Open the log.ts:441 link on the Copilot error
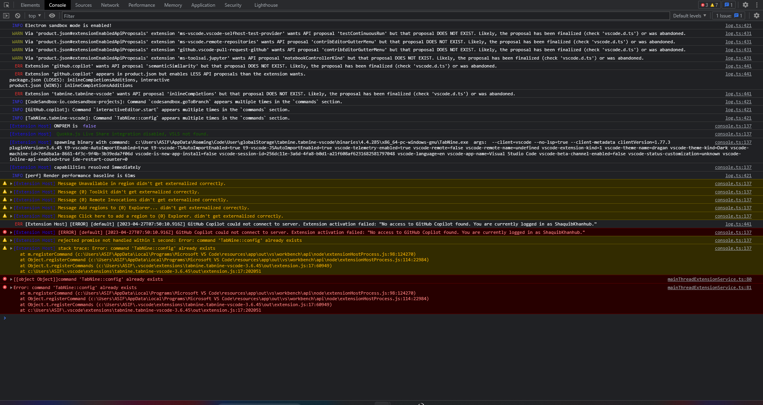The height and width of the screenshot is (405, 763). [x=738, y=224]
